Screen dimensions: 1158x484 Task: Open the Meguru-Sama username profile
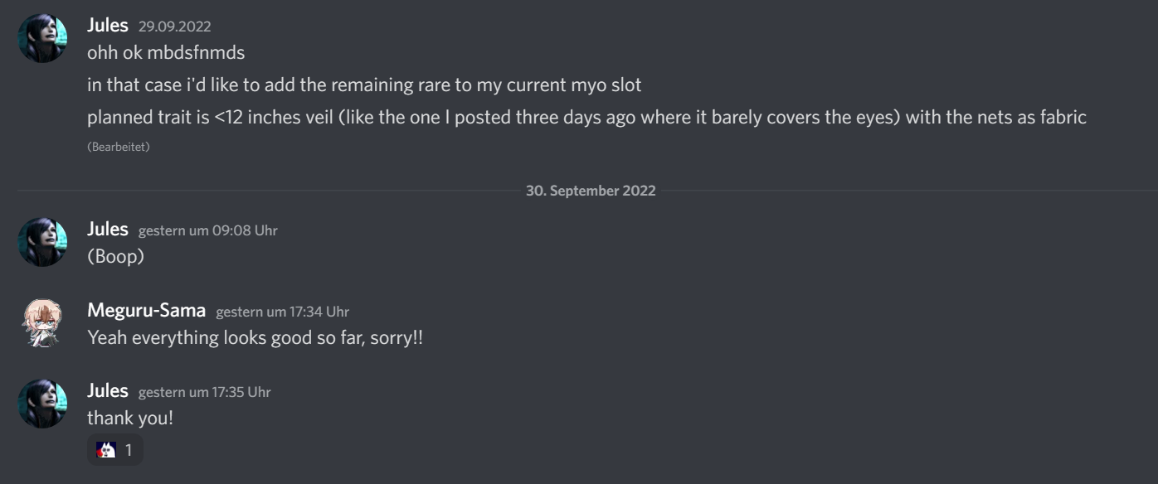147,311
